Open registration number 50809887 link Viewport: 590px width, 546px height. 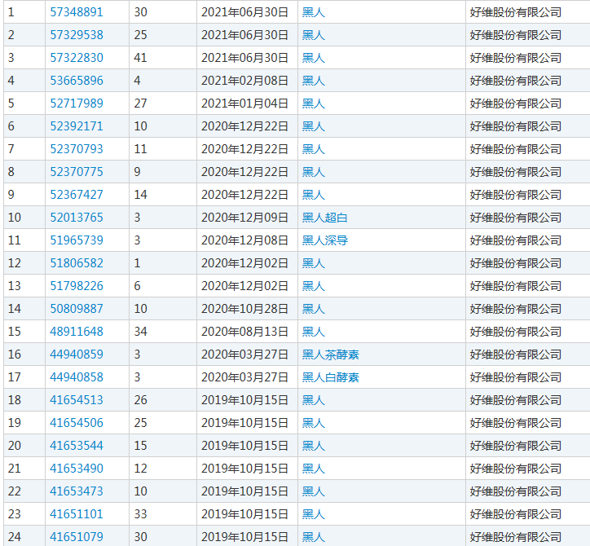(x=77, y=309)
